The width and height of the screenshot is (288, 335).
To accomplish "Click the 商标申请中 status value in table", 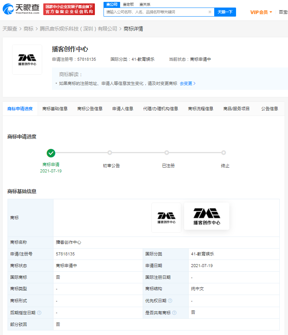I will 67,266.
